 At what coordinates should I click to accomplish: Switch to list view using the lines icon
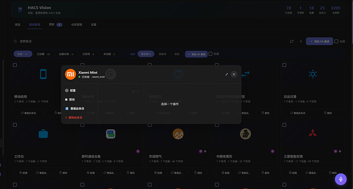(301, 41)
